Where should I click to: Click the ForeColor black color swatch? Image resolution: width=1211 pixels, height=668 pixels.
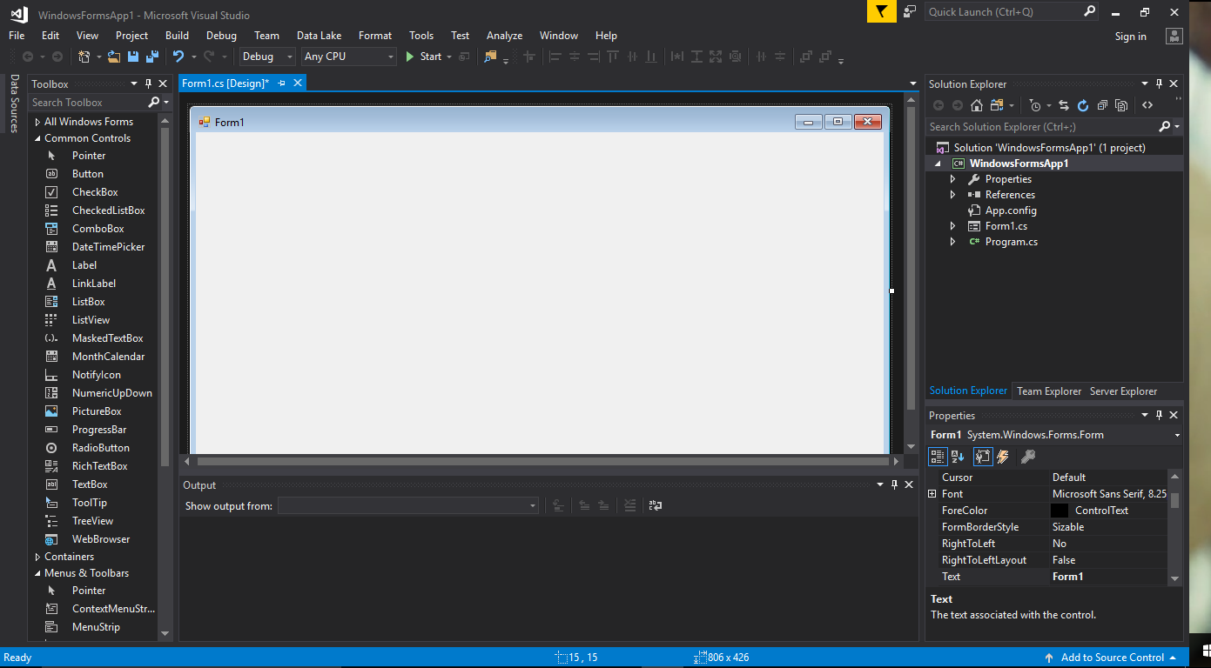tap(1060, 511)
